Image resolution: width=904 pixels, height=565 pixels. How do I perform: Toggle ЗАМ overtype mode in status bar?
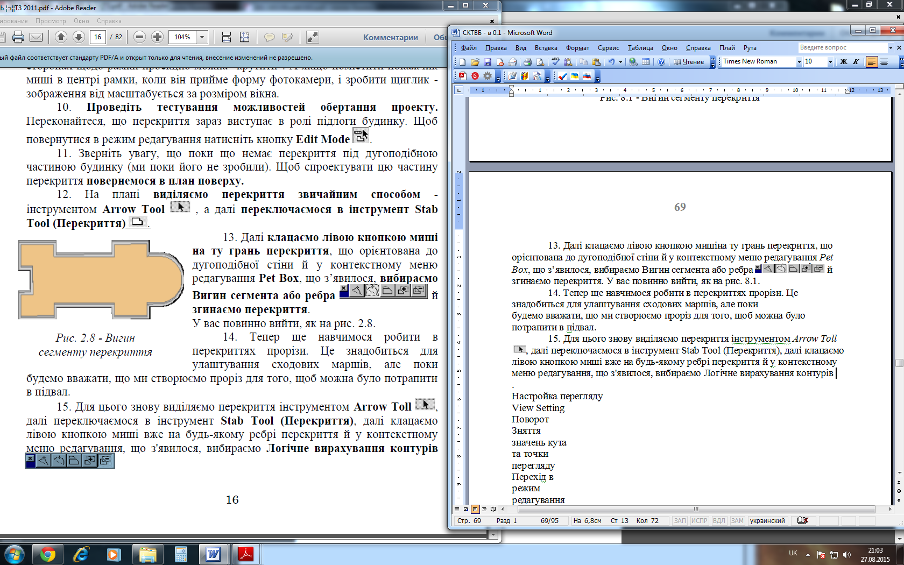point(737,520)
